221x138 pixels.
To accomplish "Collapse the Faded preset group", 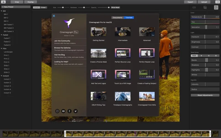I will 1,35.
